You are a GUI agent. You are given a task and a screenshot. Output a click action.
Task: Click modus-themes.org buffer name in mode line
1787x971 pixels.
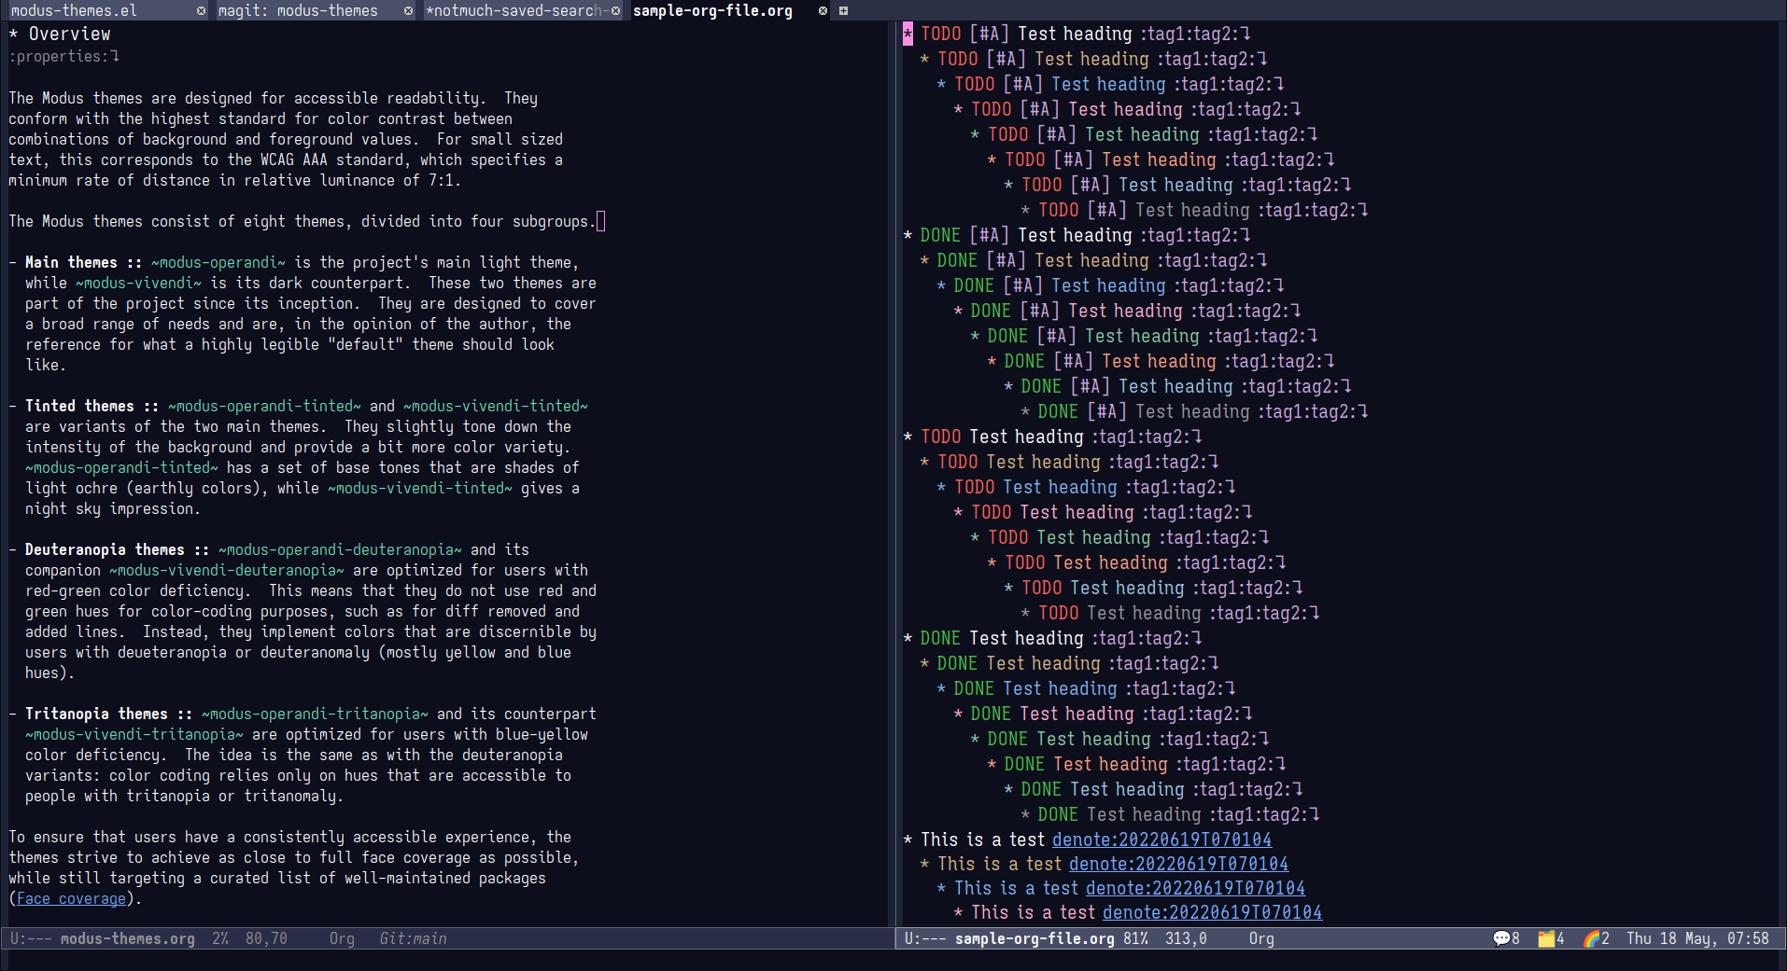coord(128,938)
